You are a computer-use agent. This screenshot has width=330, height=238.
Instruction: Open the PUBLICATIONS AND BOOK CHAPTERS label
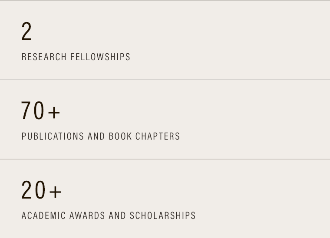[101, 136]
